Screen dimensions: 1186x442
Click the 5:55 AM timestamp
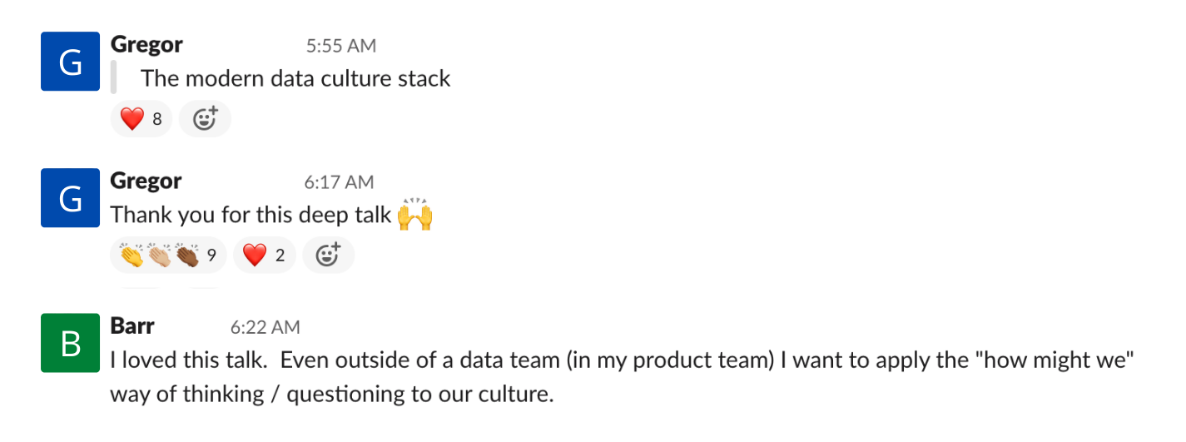pyautogui.click(x=340, y=46)
